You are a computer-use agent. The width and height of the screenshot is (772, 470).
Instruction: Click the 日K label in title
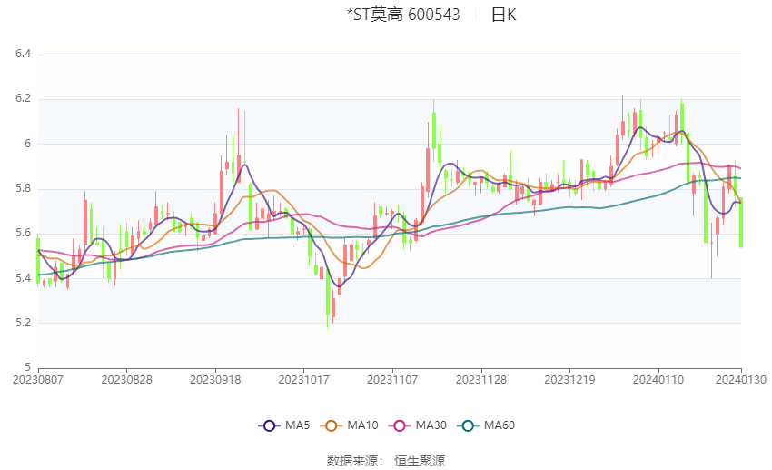[x=504, y=15]
